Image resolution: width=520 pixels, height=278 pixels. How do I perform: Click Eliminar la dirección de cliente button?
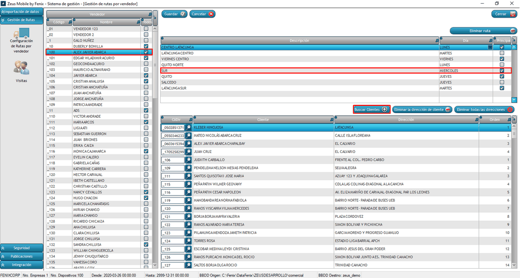pos(422,109)
